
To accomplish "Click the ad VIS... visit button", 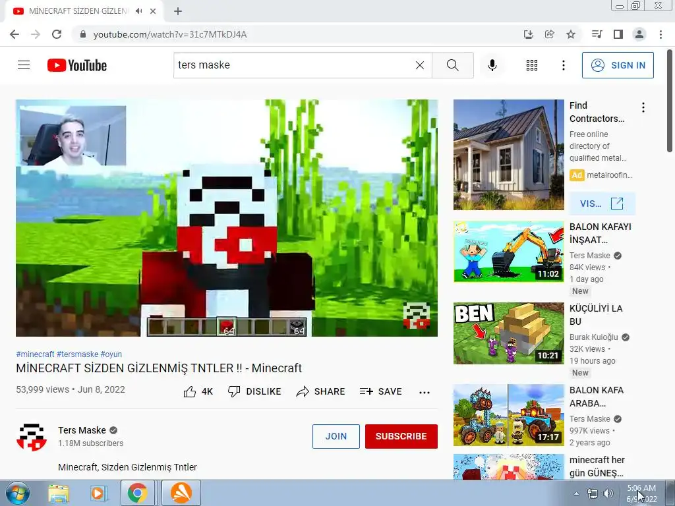I will click(602, 204).
